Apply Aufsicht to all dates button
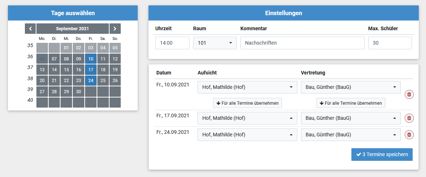 (x=247, y=103)
